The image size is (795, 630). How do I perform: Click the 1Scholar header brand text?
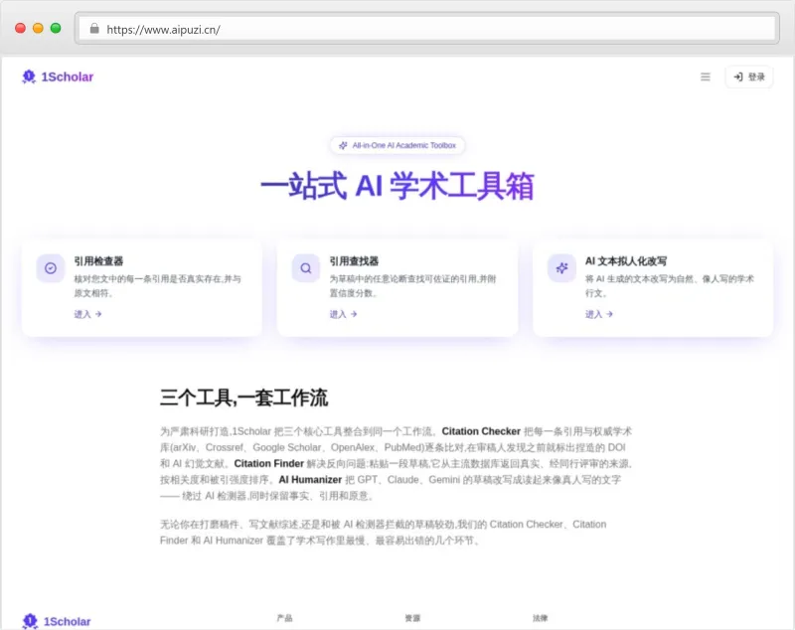tap(67, 78)
